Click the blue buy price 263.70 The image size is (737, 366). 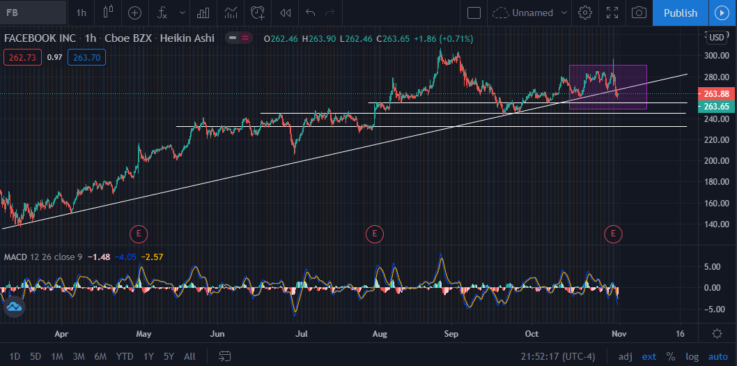click(86, 57)
